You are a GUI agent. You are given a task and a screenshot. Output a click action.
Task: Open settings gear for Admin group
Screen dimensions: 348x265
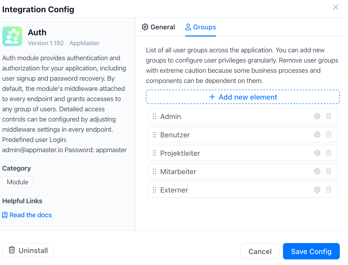point(317,116)
